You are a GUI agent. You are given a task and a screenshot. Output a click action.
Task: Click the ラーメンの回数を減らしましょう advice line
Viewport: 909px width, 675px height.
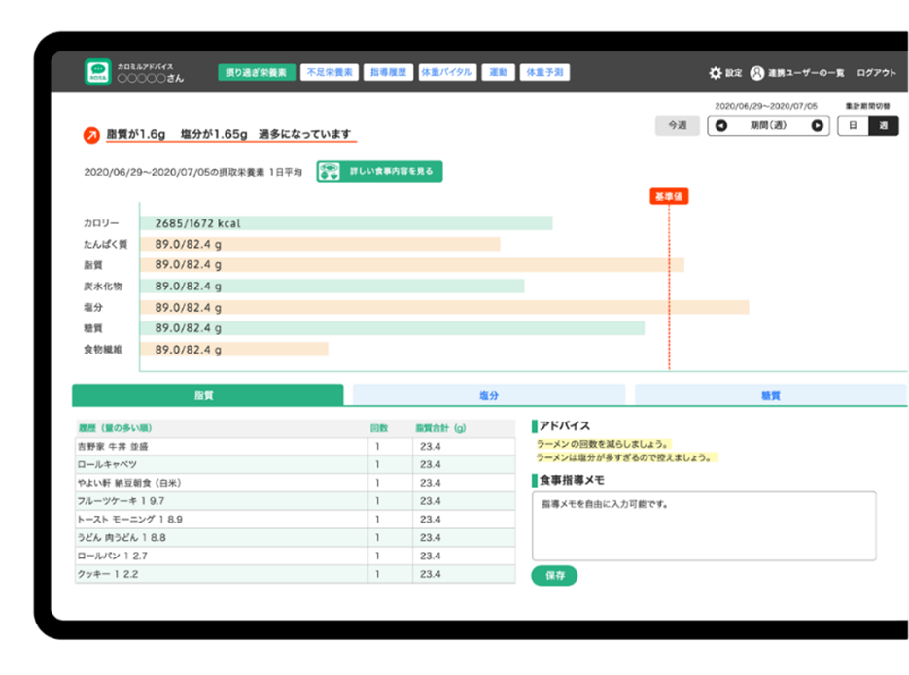(x=603, y=444)
